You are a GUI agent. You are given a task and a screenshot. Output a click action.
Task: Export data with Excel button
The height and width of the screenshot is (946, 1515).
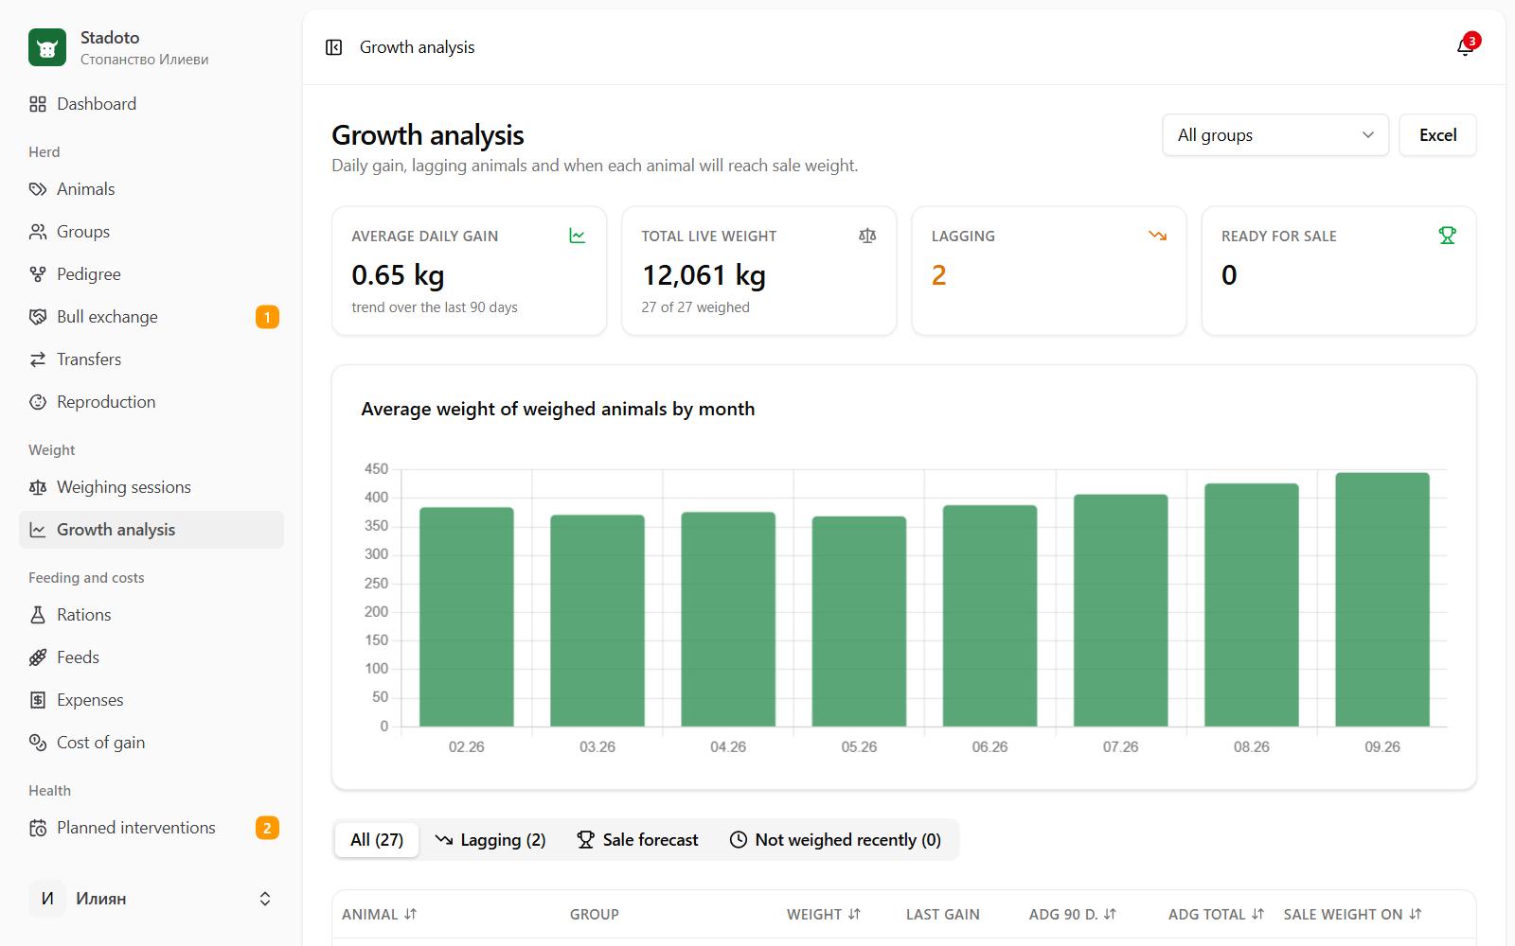tap(1437, 135)
